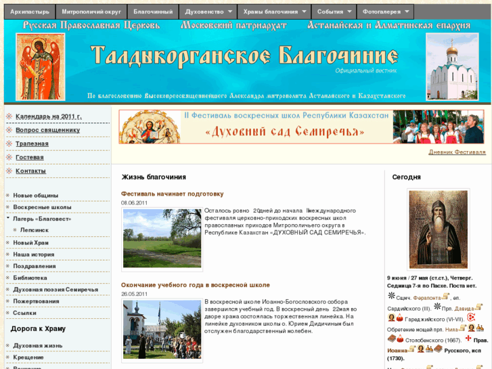Open the Календарь на 2011 г. link
Image resolution: width=492 pixels, height=369 pixels.
click(x=49, y=116)
